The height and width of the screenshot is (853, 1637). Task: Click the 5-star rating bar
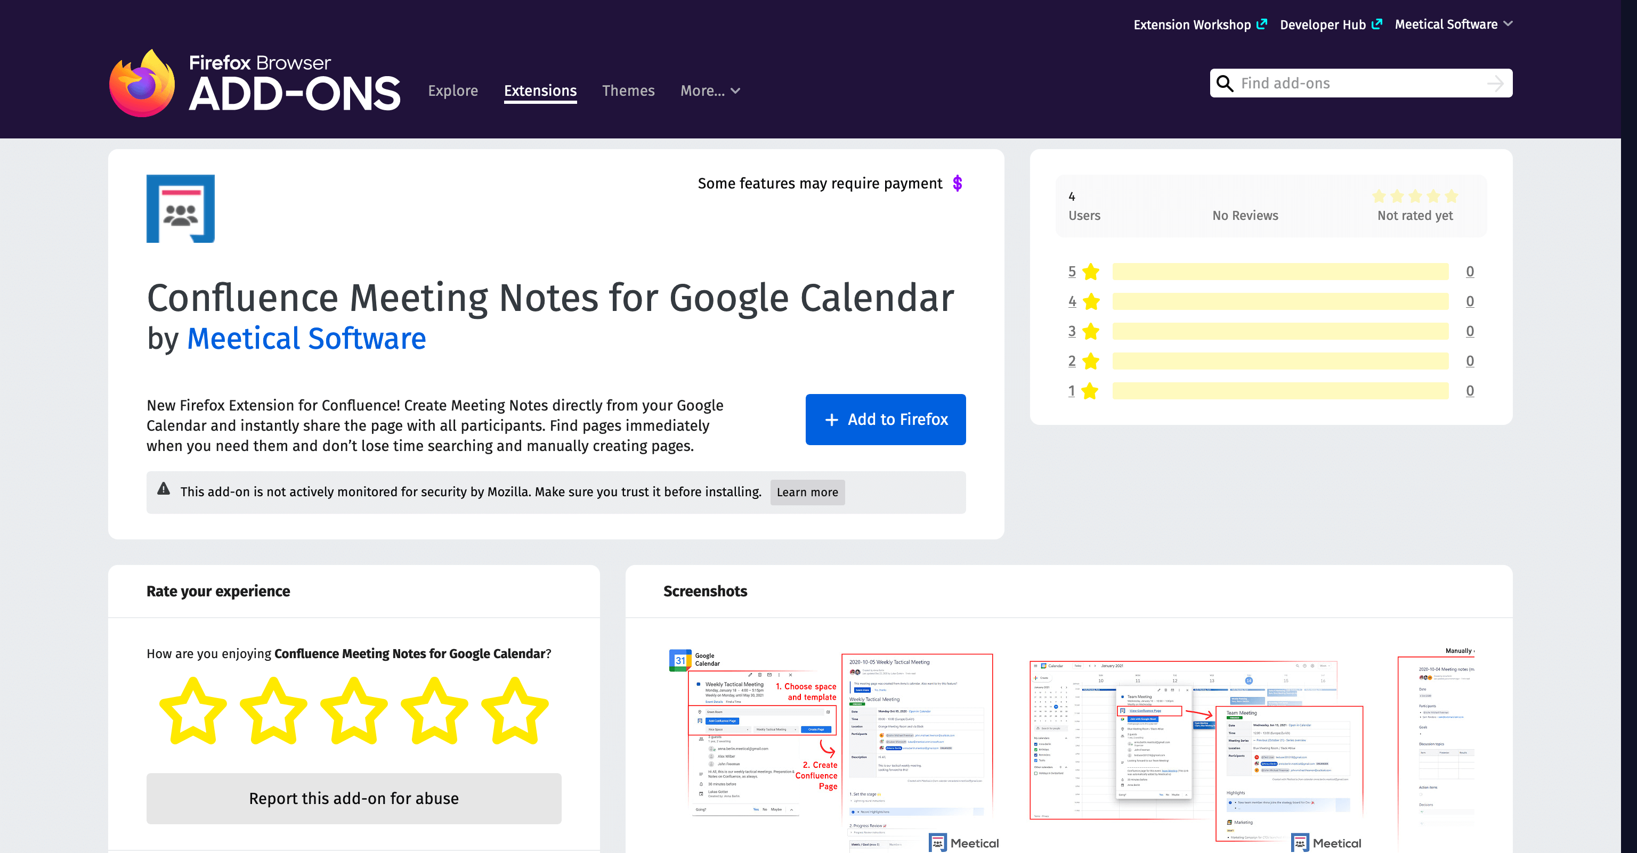point(1280,272)
